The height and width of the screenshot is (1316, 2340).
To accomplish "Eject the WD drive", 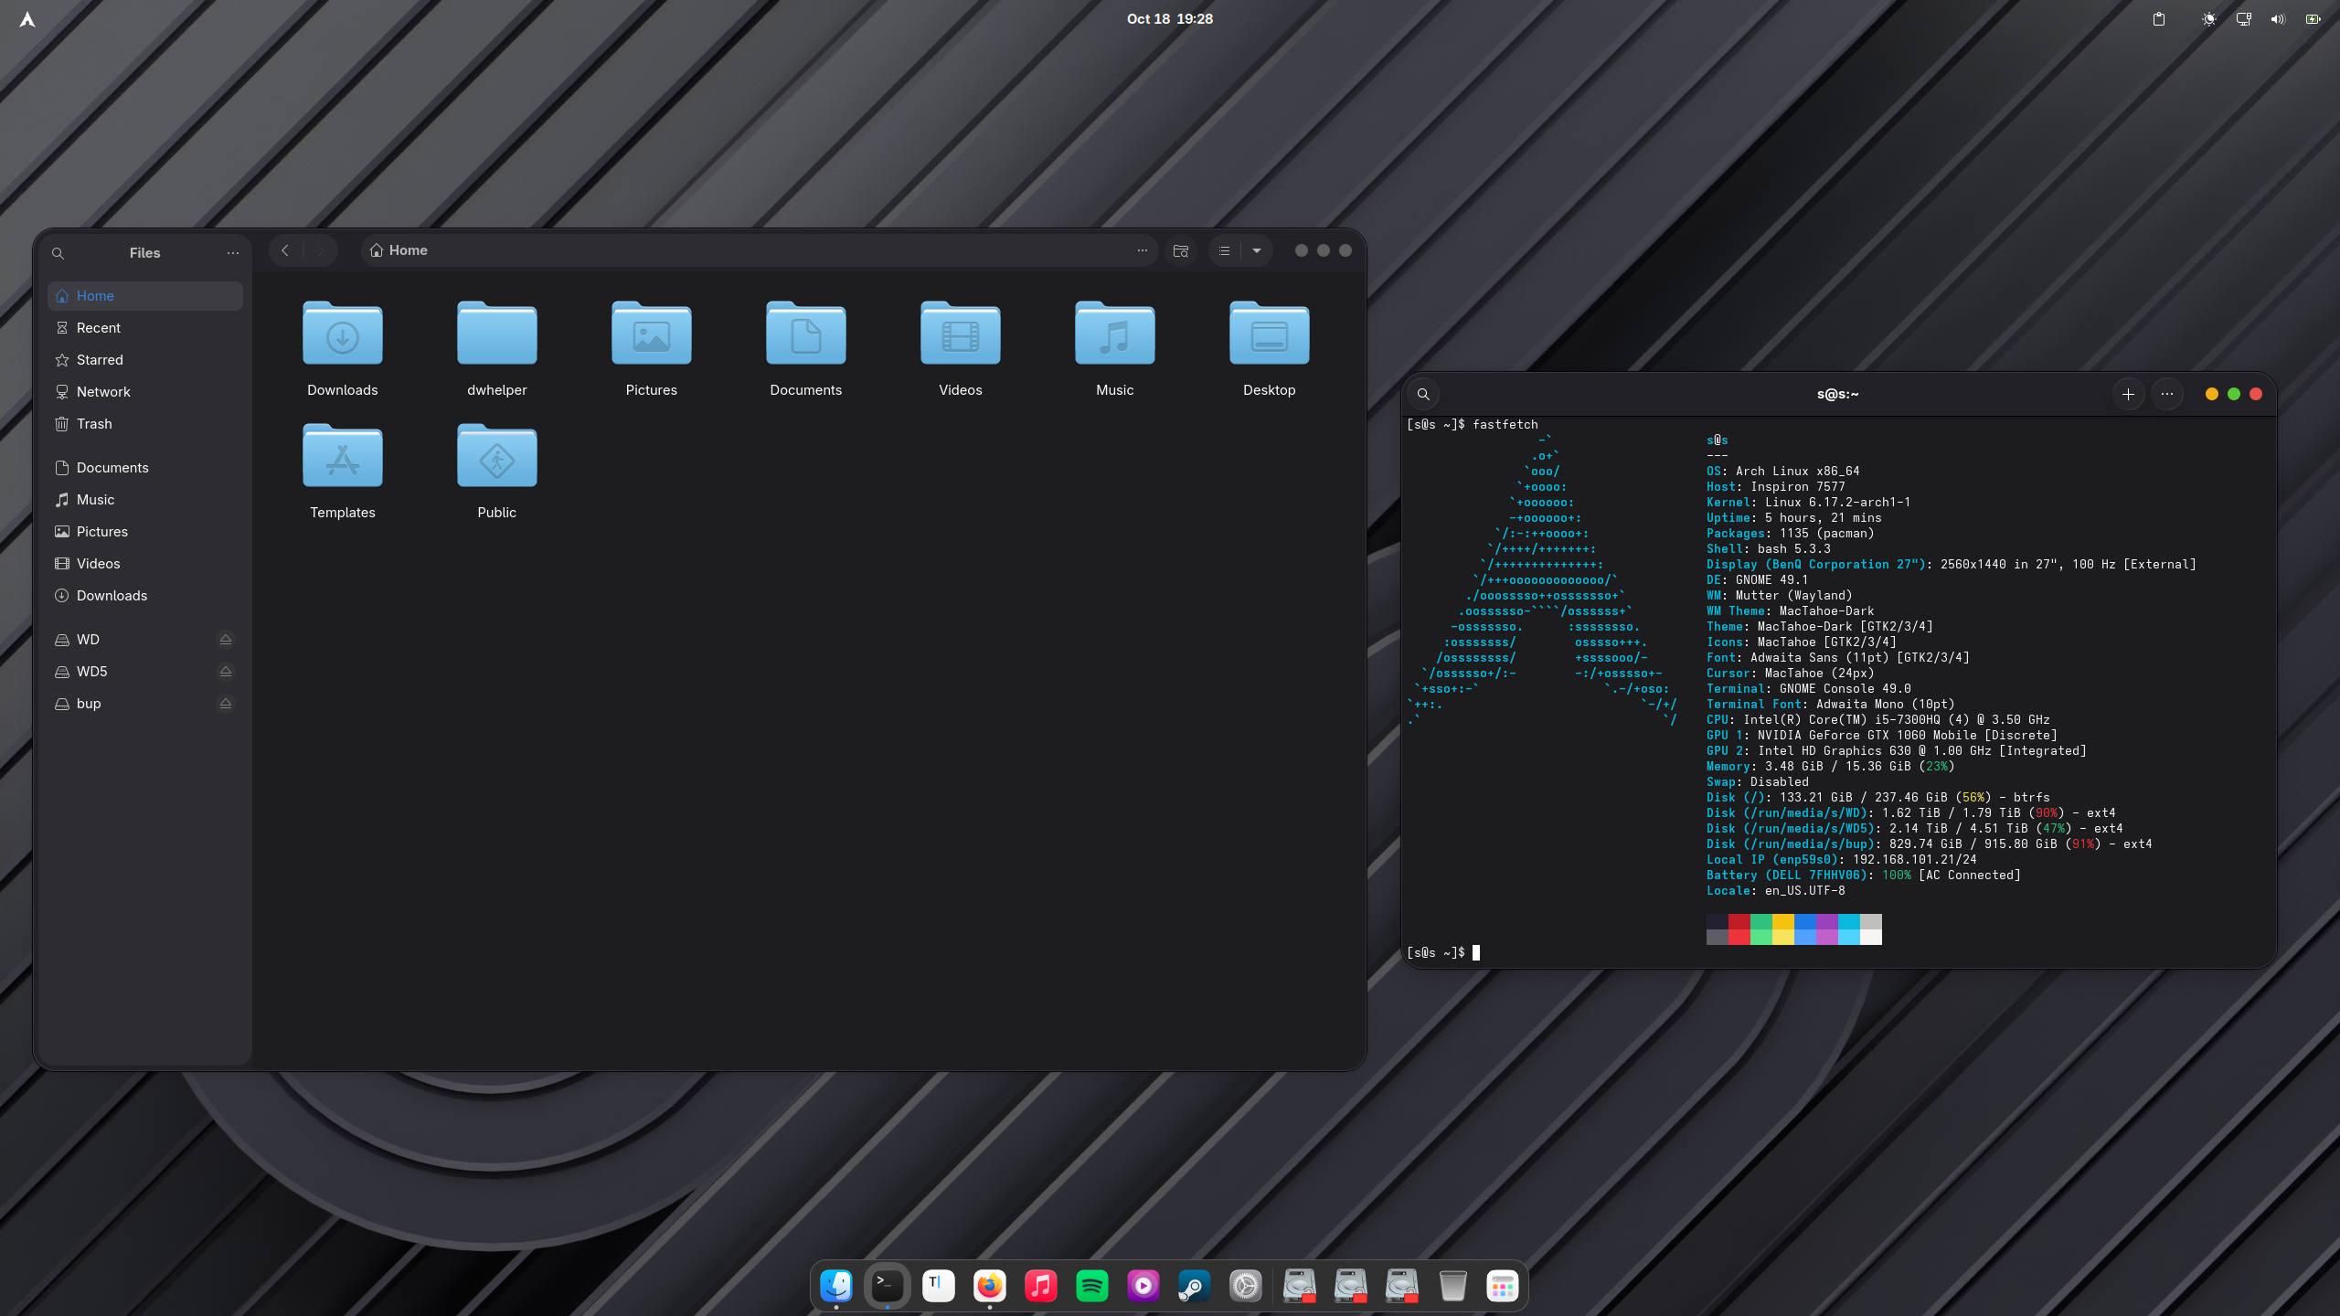I will [x=225, y=640].
